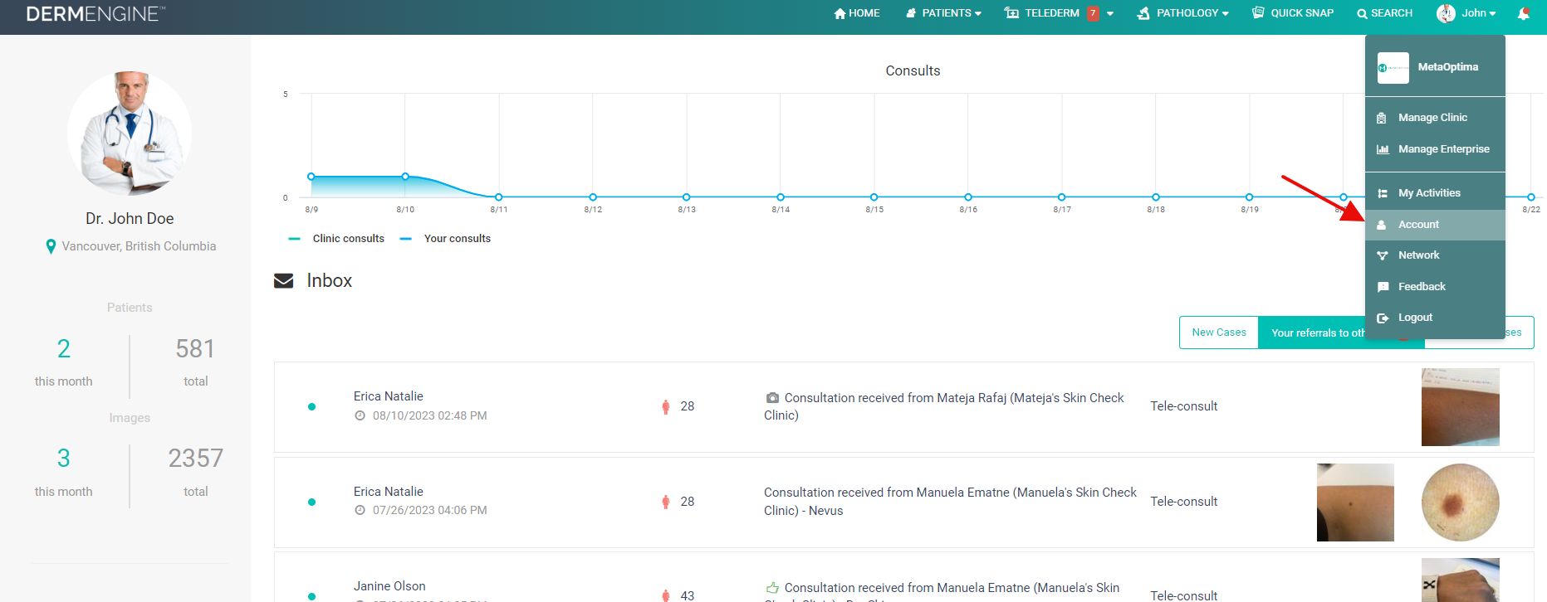Click female icon beside age 28, 07/26 row
1547x602 pixels.
tap(665, 502)
